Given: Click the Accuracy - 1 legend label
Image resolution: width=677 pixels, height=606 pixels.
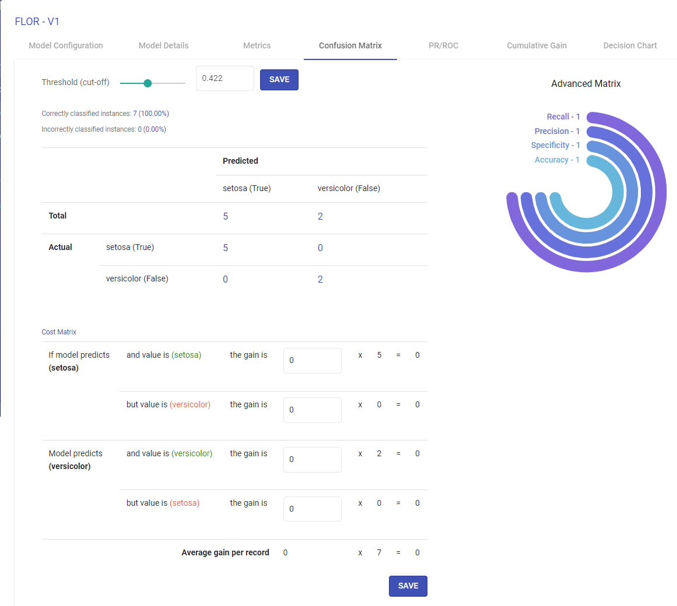Looking at the screenshot, I should tap(557, 159).
